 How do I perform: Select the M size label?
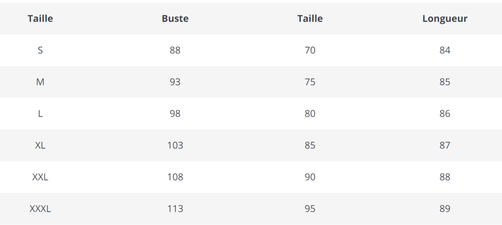(x=40, y=82)
